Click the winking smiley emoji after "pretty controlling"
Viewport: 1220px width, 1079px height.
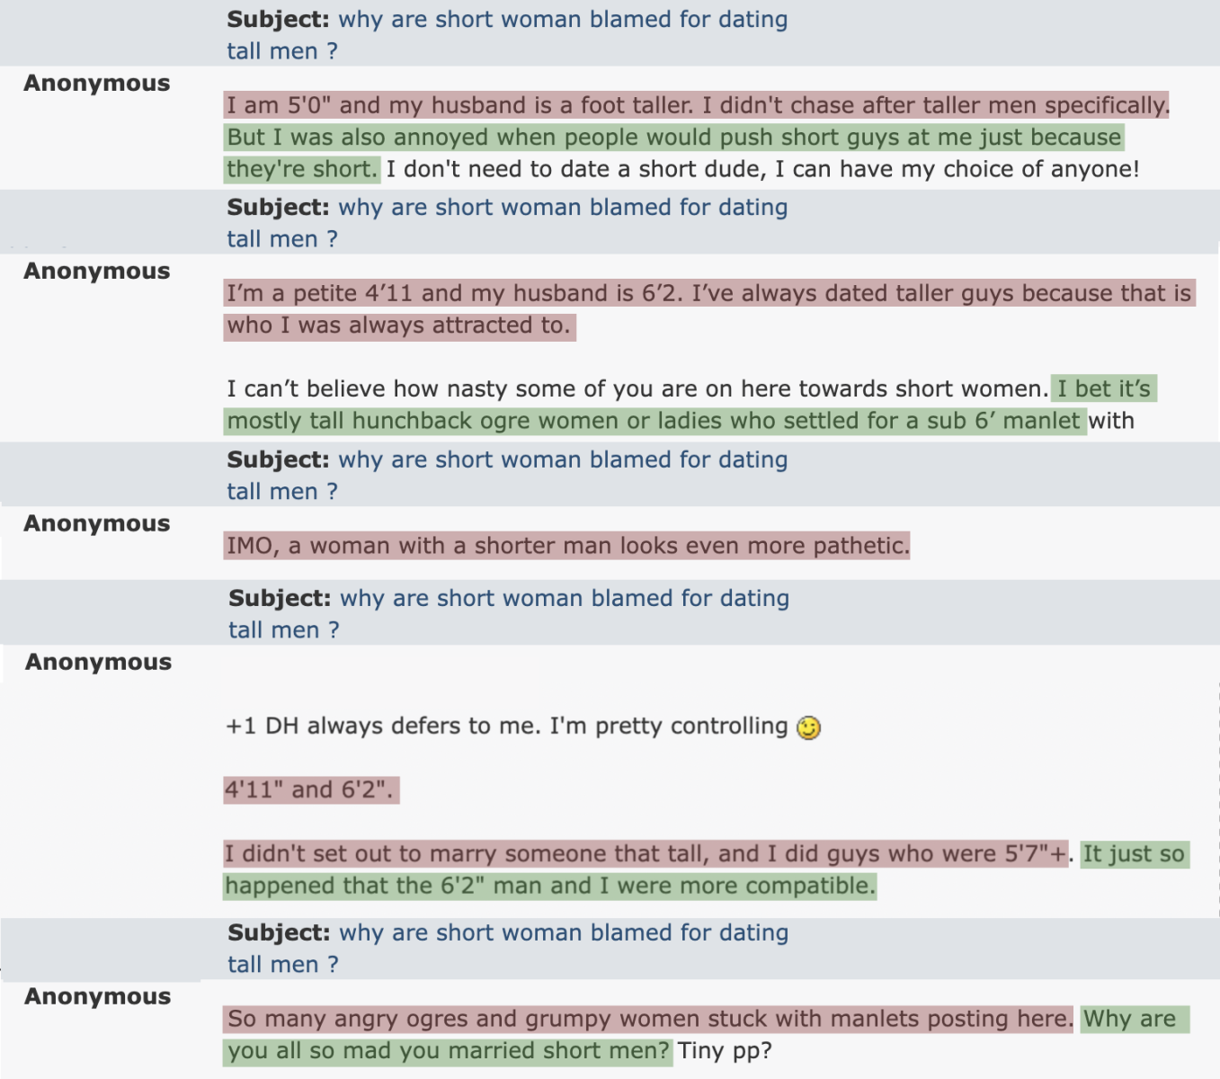[809, 727]
